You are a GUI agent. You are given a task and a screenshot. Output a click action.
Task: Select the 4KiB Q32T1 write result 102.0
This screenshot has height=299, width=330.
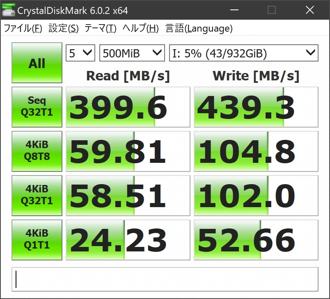tap(256, 196)
